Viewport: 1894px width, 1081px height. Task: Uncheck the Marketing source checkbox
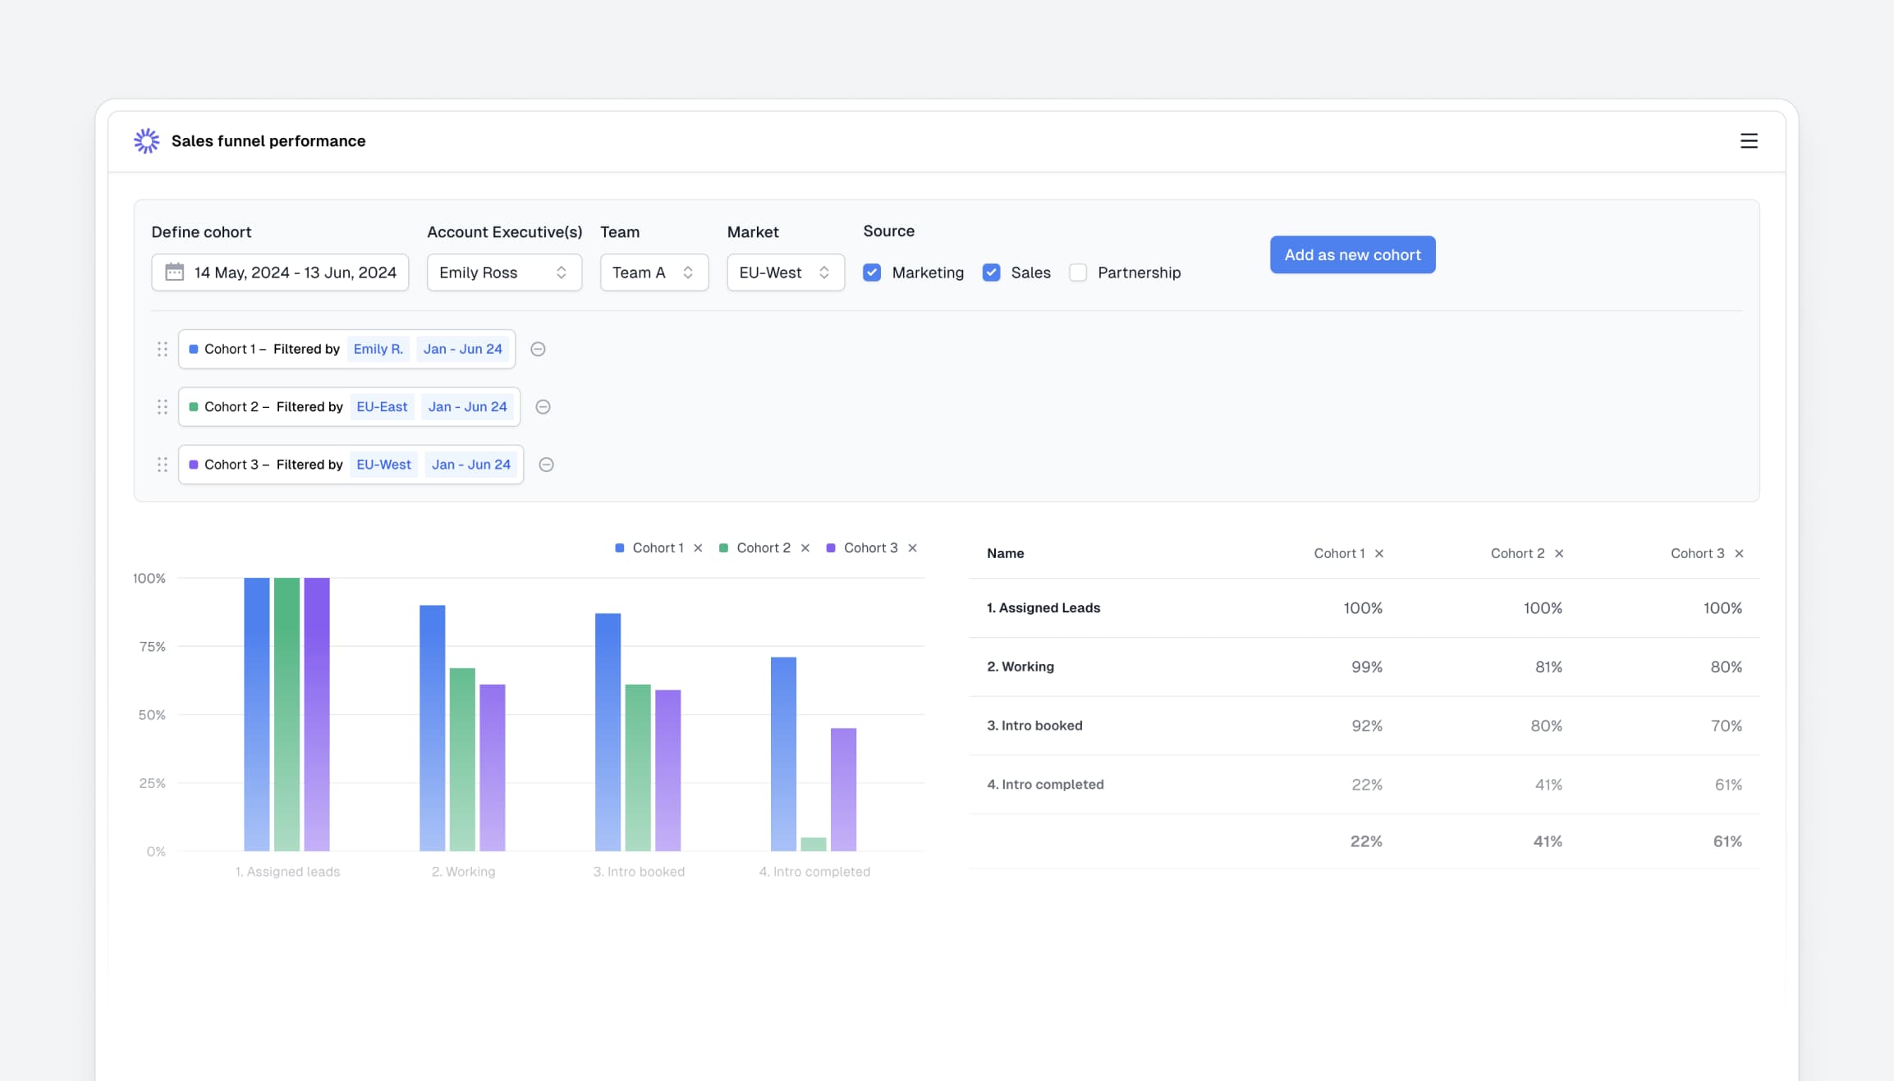pyautogui.click(x=872, y=273)
